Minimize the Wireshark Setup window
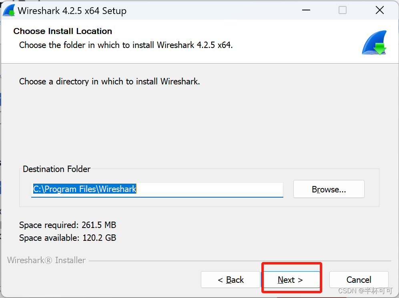Image resolution: width=399 pixels, height=298 pixels. coord(306,10)
